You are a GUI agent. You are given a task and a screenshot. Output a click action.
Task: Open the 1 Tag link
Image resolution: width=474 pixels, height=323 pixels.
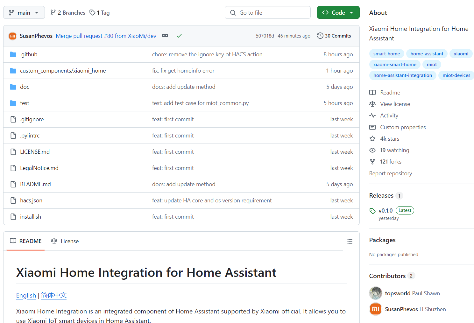(100, 13)
